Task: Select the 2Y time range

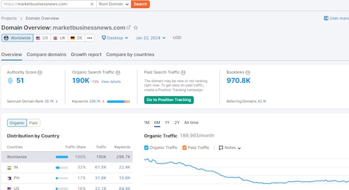Action: click(177, 123)
